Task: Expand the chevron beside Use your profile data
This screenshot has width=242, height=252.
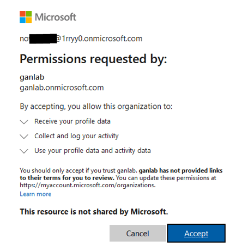Action: (24, 151)
